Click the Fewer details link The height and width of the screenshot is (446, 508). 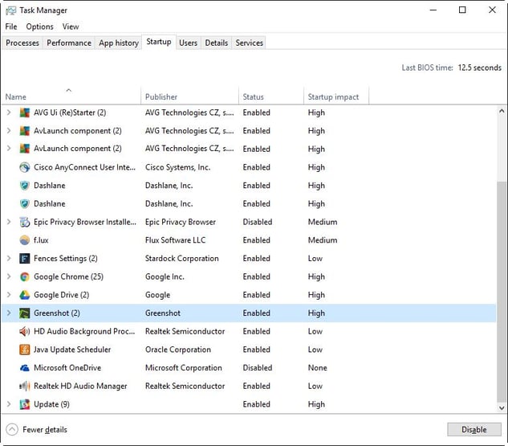[x=45, y=430]
